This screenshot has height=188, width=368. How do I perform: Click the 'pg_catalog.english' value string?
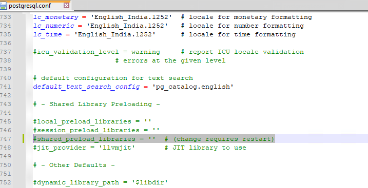click(193, 87)
